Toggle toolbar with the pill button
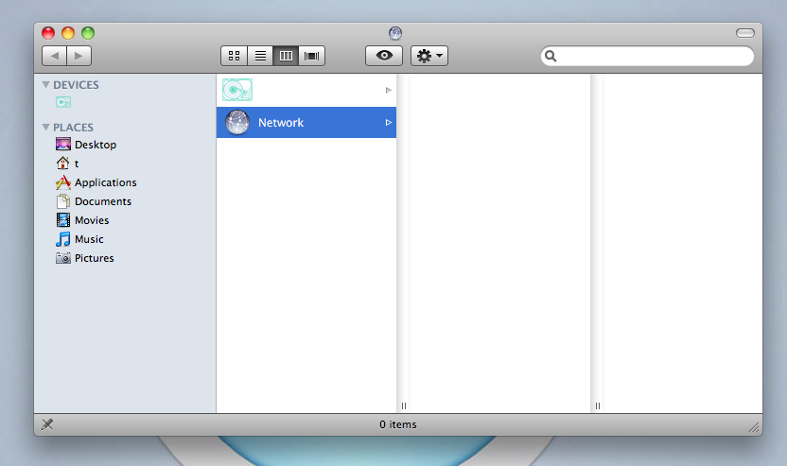 pyautogui.click(x=744, y=33)
